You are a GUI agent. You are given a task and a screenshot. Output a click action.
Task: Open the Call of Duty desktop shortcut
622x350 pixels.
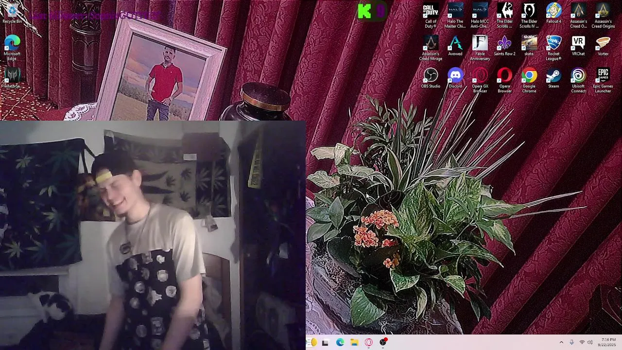pos(431,15)
